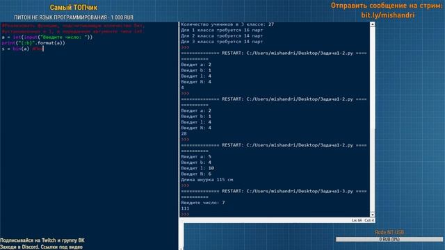Click "Для 3 класса требуется 14 парт"
The height and width of the screenshot is (250, 445).
[222, 42]
